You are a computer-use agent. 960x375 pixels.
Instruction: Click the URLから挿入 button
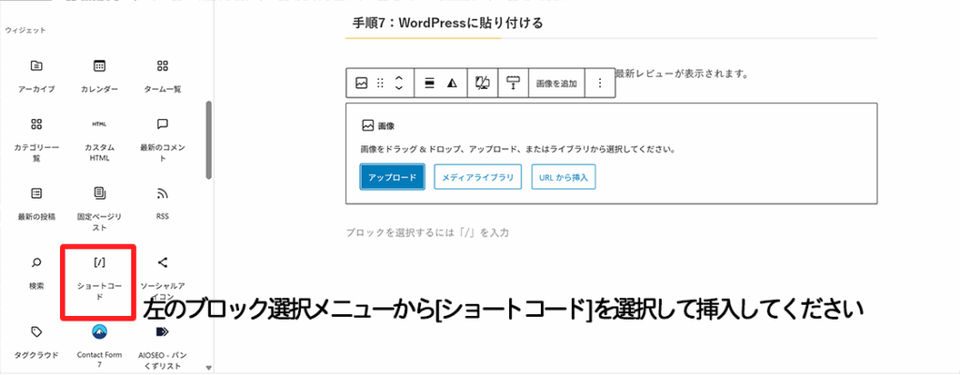pos(563,176)
